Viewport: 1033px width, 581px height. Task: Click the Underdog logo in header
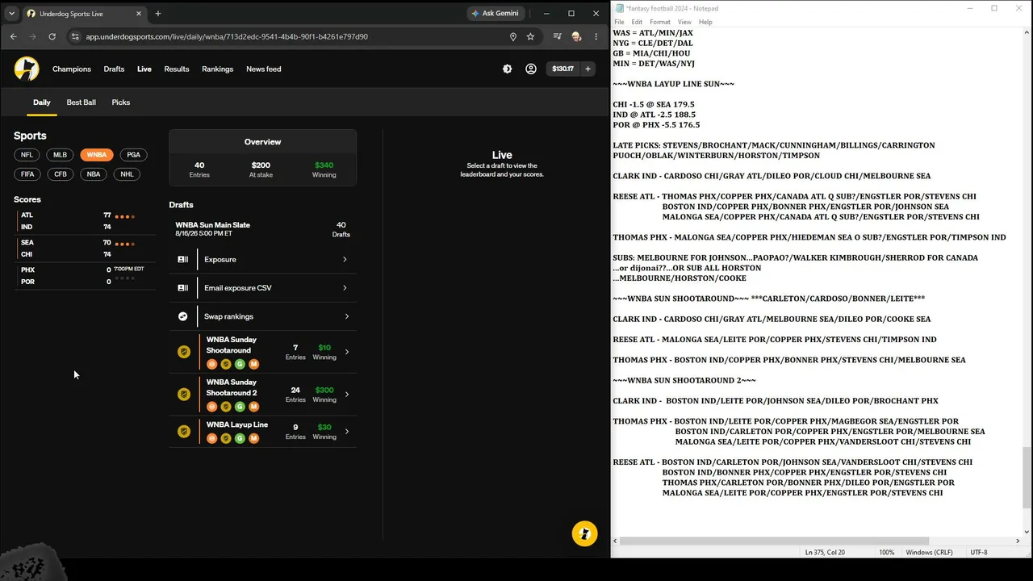point(27,69)
